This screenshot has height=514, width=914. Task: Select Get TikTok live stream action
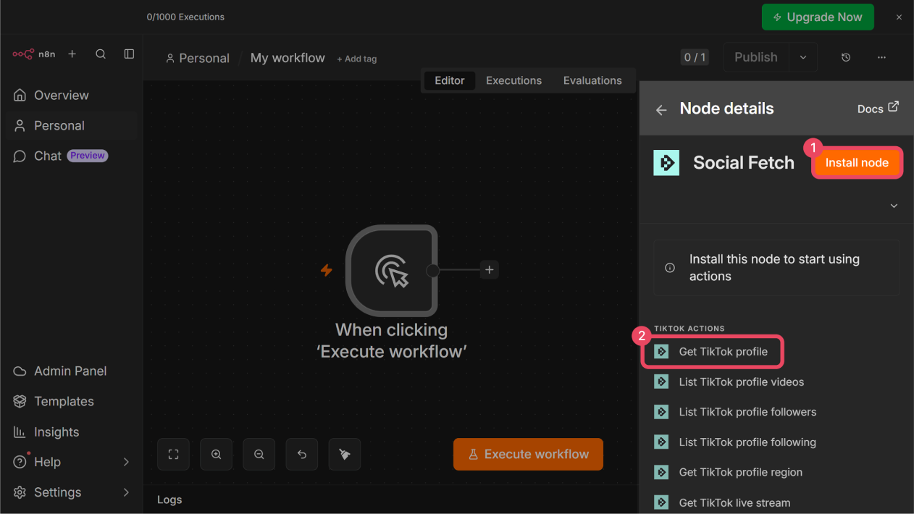pos(722,502)
